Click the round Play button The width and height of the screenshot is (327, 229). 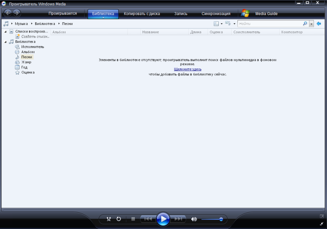click(x=163, y=219)
